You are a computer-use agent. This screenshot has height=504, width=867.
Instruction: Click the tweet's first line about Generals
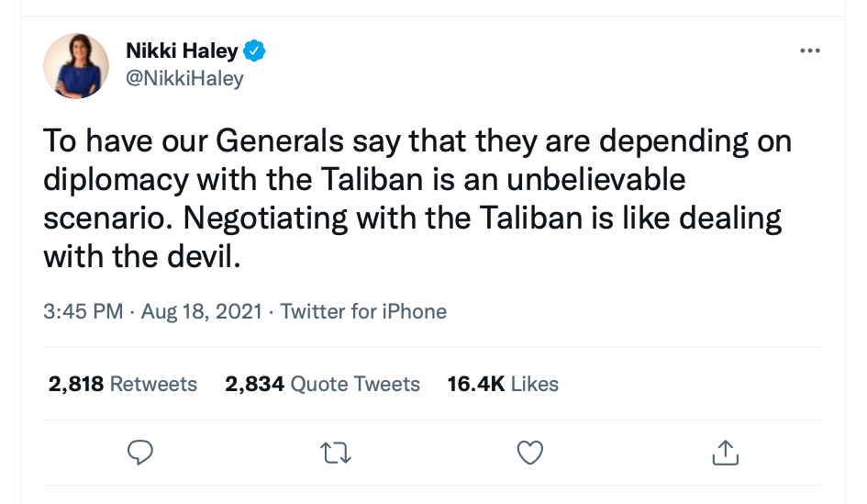417,142
